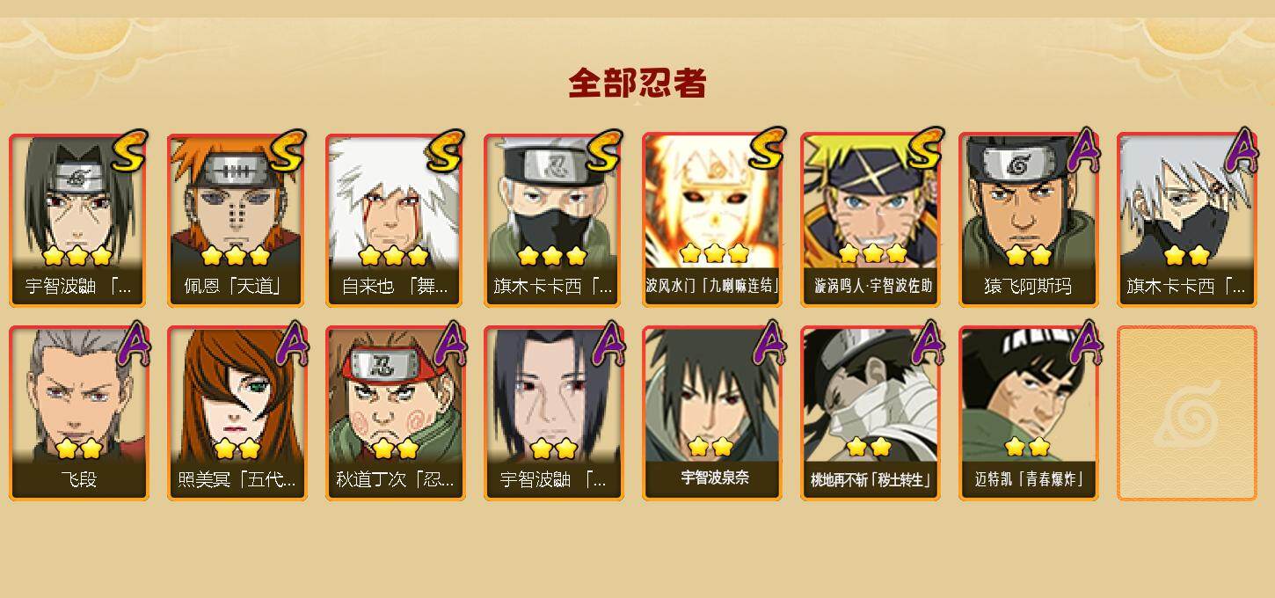
Task: Choose the 秋道丁次 ninja card
Action: 395,413
